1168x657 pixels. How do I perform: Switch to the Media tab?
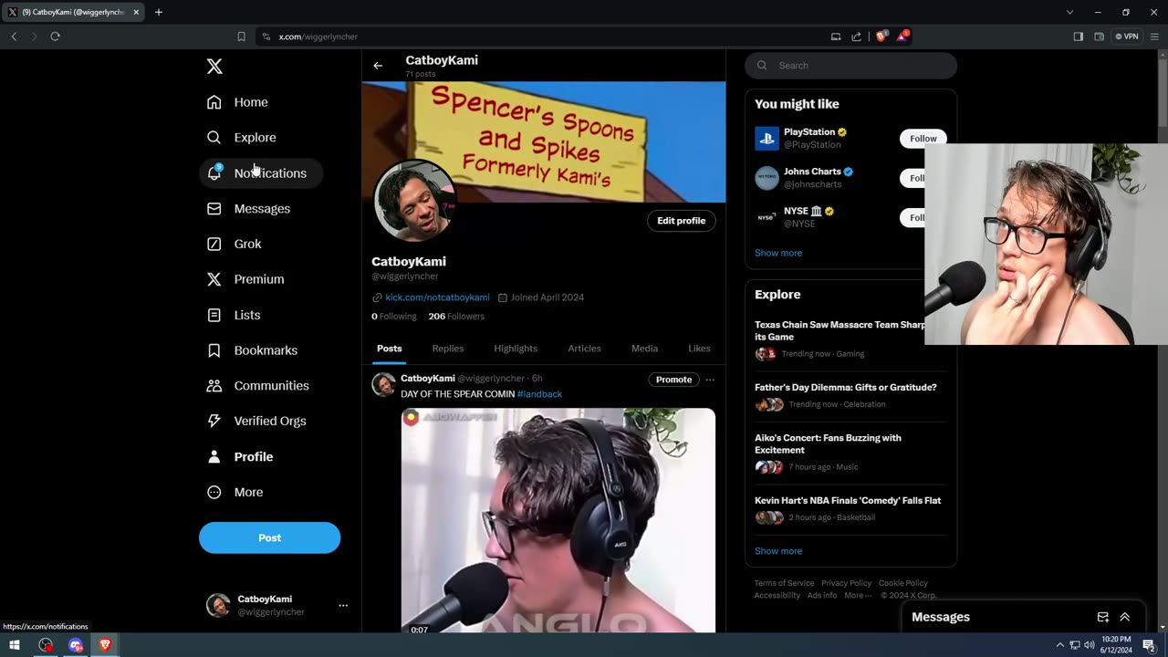tap(644, 349)
